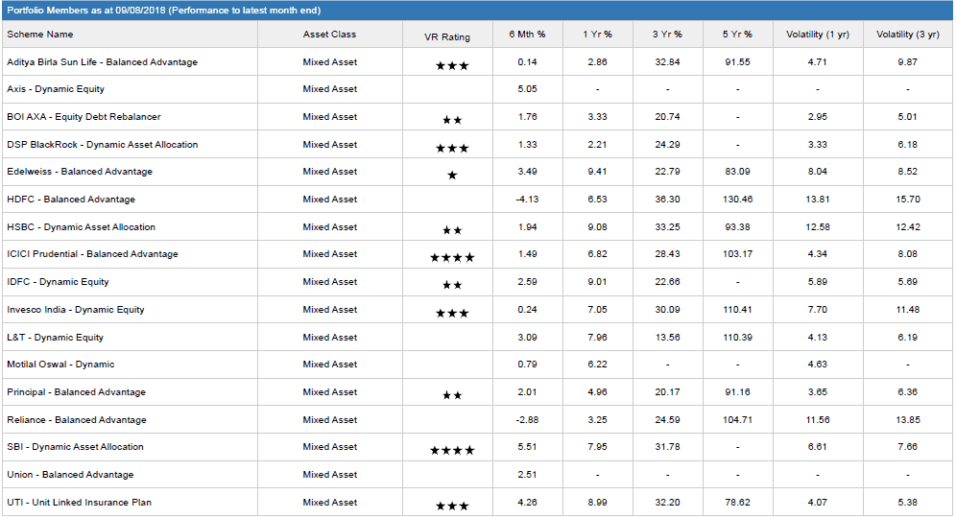Click BOI AXA 1 year volatility 2.95
The height and width of the screenshot is (518, 956).
(x=818, y=117)
